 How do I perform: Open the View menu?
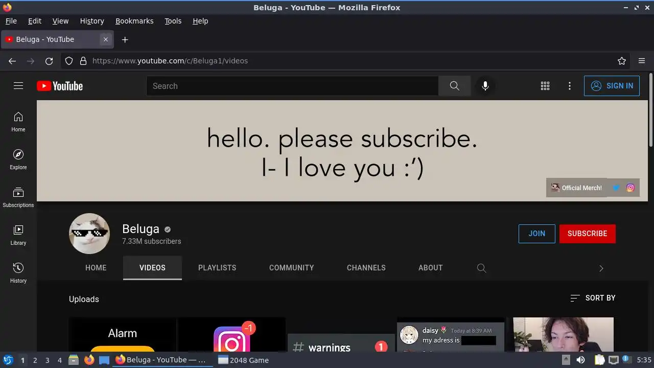(x=60, y=21)
